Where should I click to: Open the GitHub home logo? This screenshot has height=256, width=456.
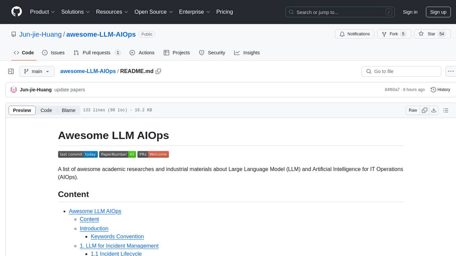tap(16, 12)
